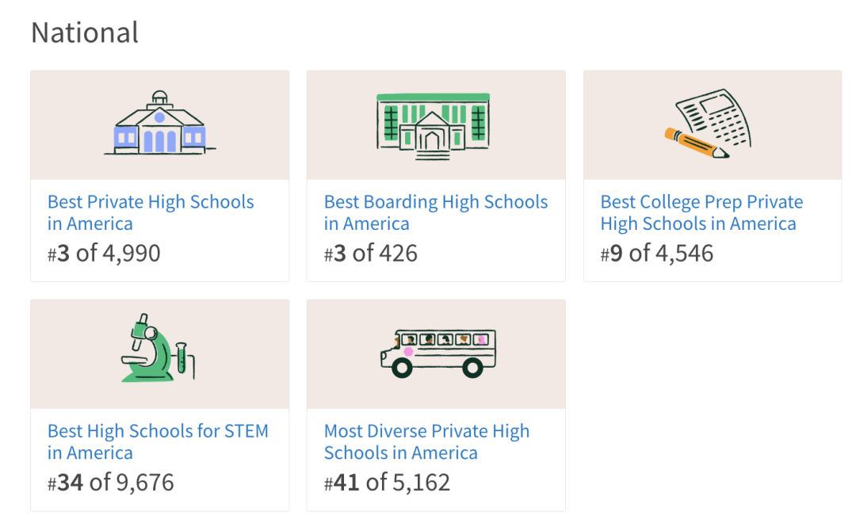Click the #9 of 4,546 ranking text
The width and height of the screenshot is (856, 531).
(x=657, y=254)
